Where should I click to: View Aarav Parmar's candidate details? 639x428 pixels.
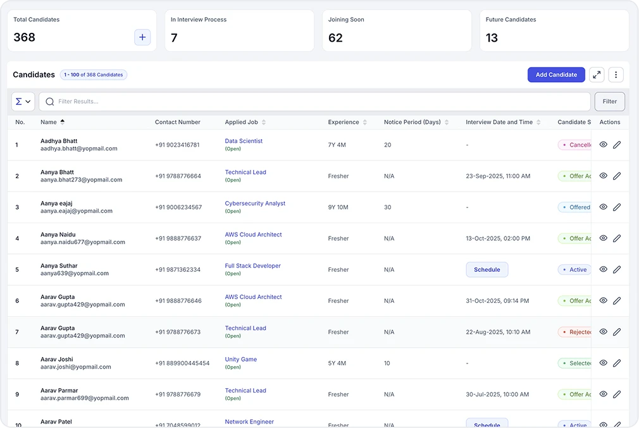click(x=603, y=394)
